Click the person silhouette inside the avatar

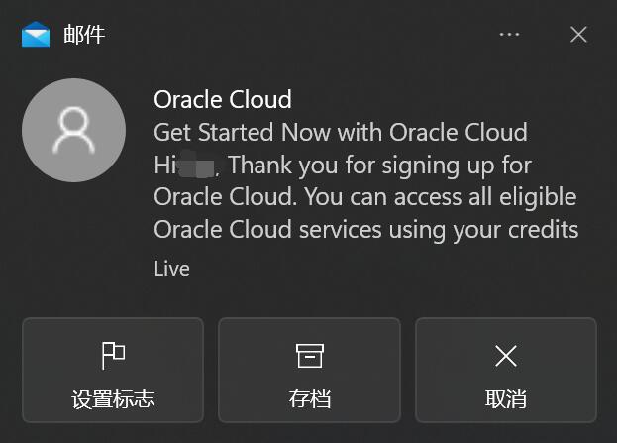(x=73, y=131)
